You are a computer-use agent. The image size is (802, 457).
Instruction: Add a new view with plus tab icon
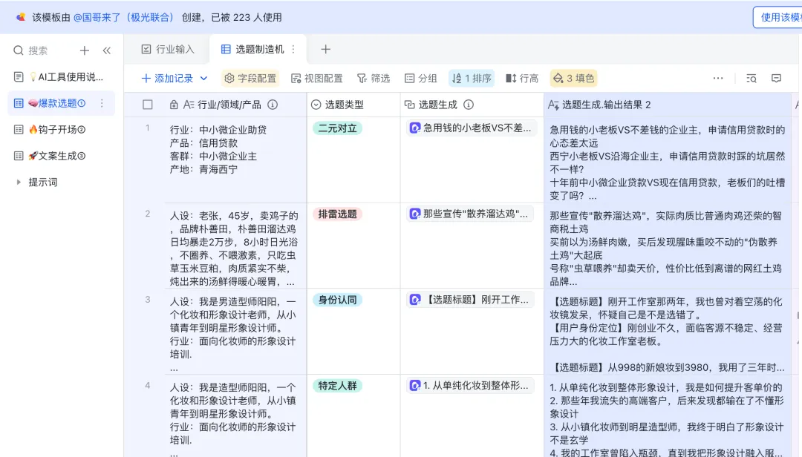point(325,49)
